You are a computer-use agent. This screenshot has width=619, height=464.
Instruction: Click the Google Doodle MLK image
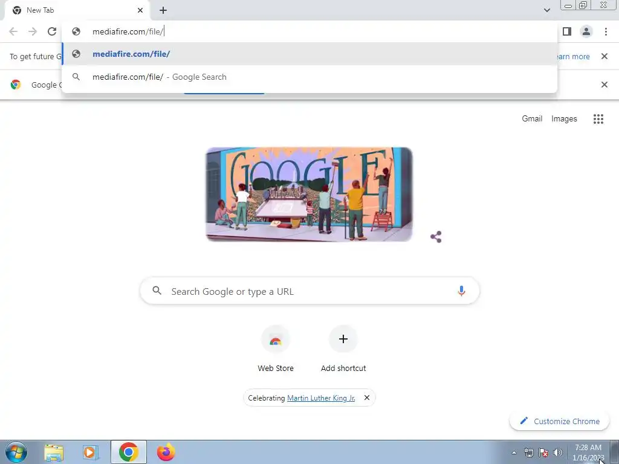pos(309,194)
